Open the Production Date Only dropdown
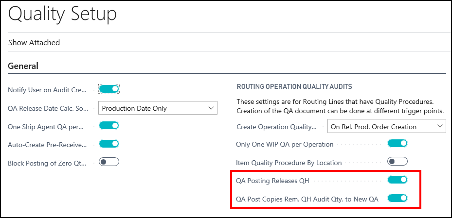This screenshot has width=452, height=218. click(x=158, y=108)
